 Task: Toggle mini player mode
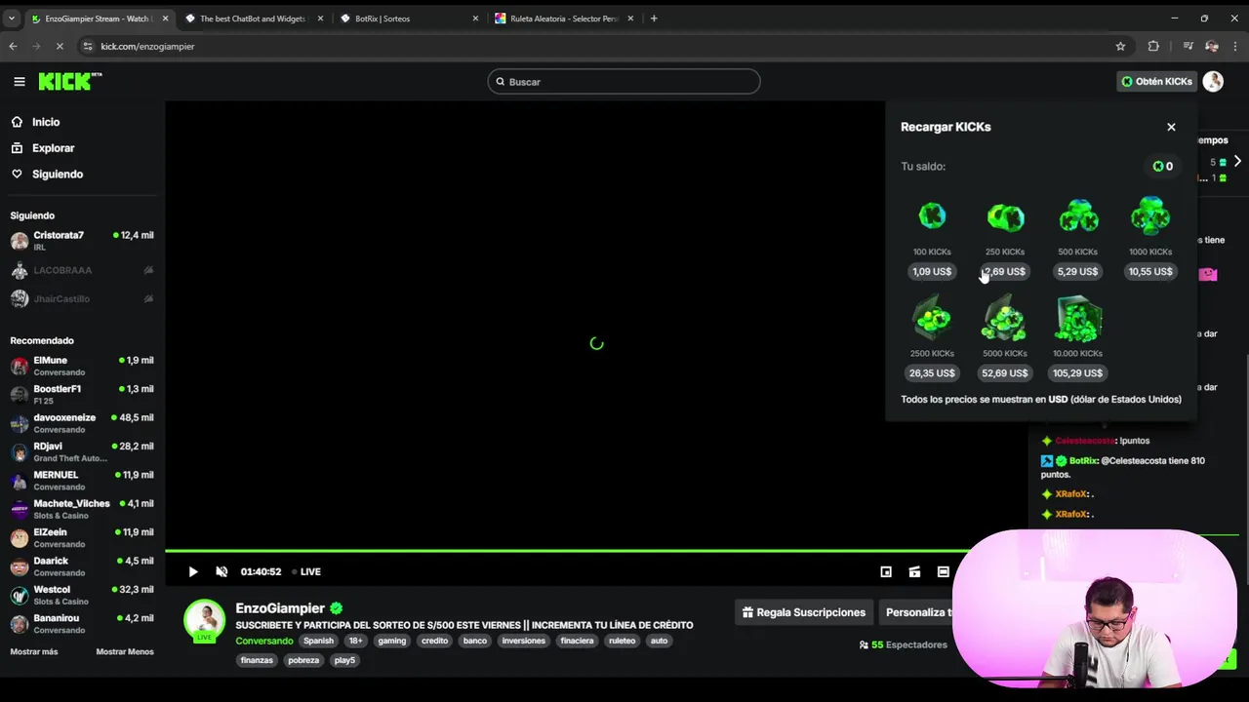pos(886,572)
